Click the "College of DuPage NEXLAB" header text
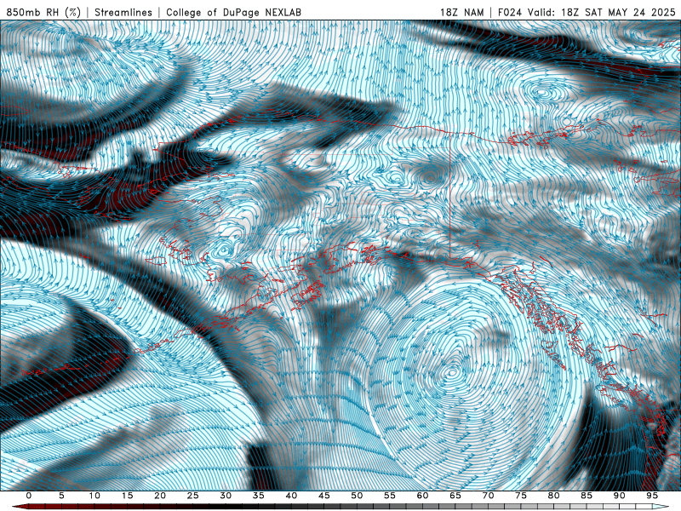 click(x=233, y=12)
